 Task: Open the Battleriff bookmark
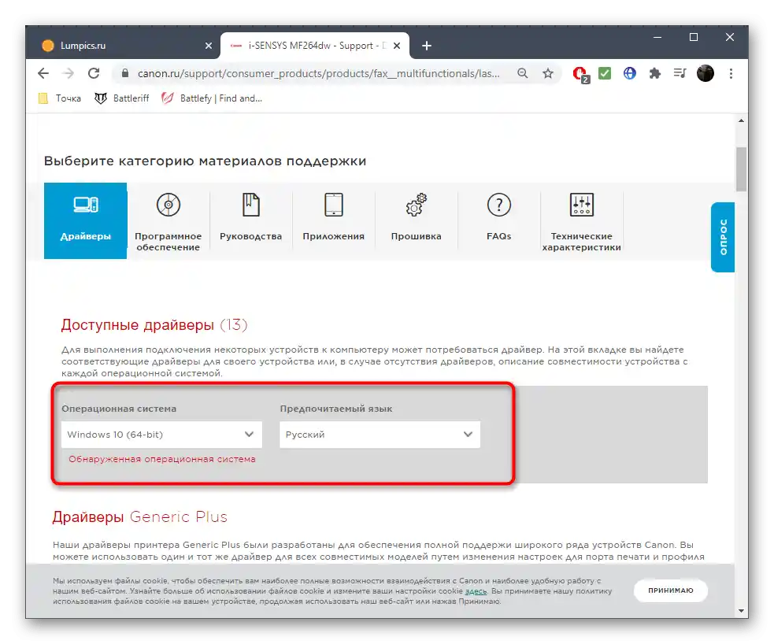click(x=121, y=98)
